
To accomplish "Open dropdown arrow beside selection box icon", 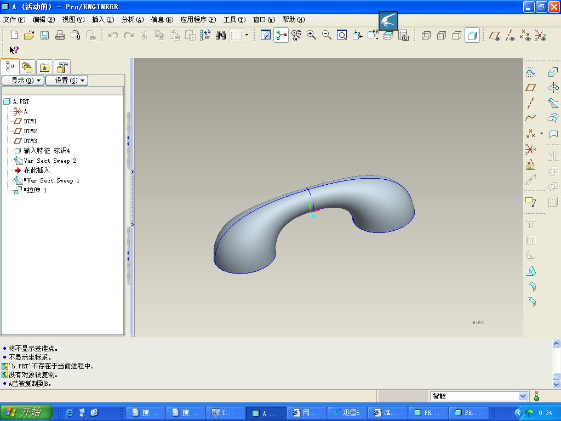I will [x=247, y=35].
